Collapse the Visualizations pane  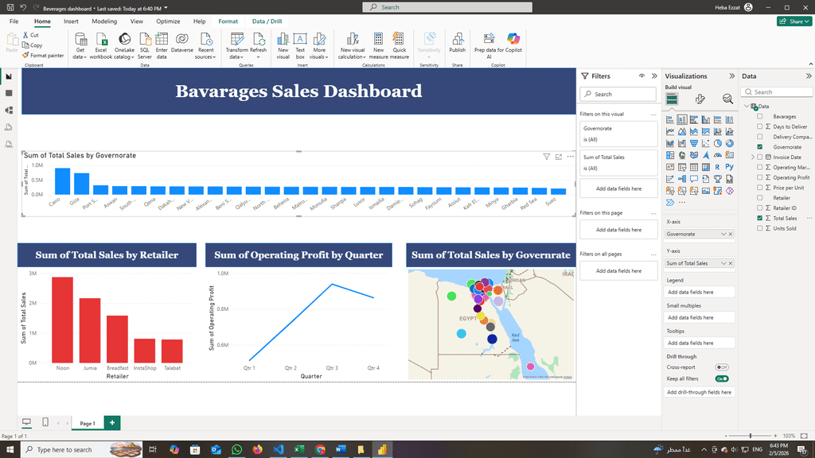pyautogui.click(x=731, y=76)
